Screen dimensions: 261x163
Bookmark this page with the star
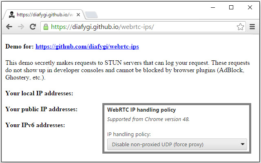point(240,27)
